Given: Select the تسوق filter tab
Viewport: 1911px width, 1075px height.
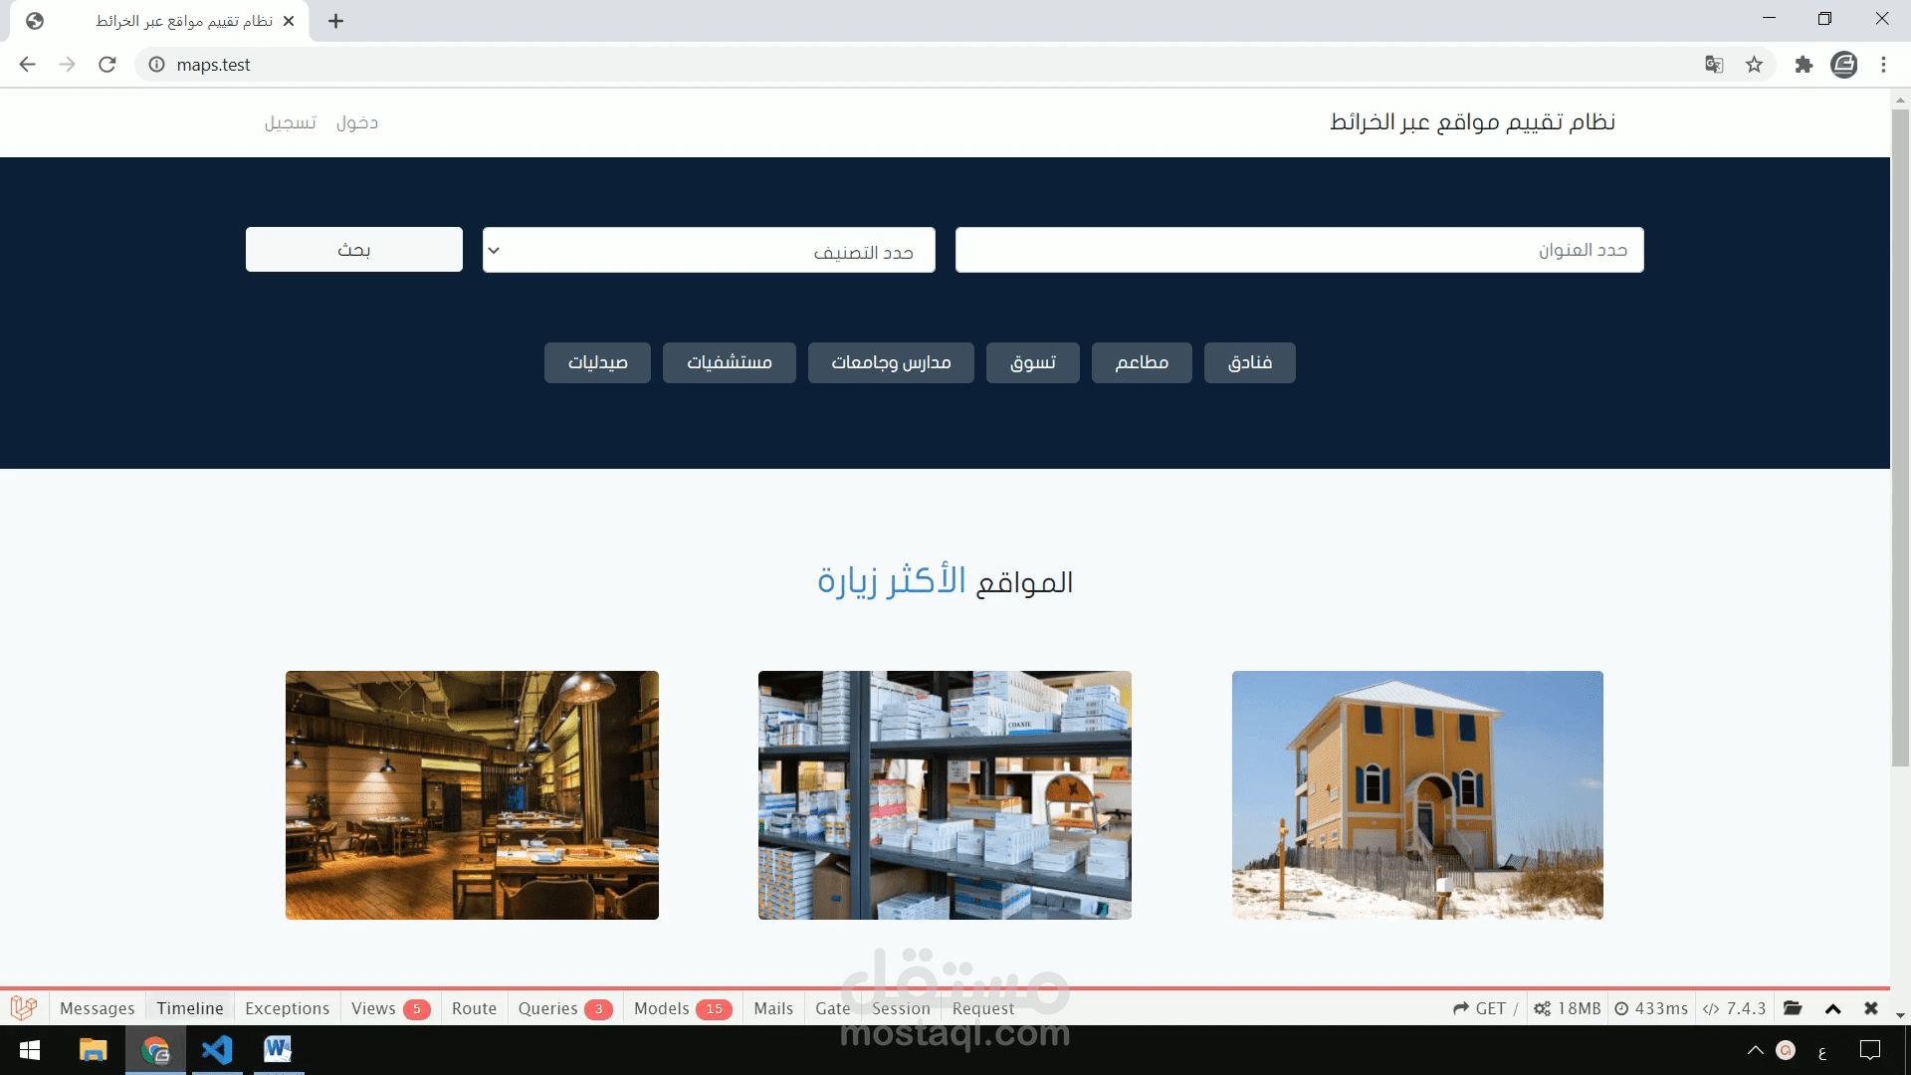Looking at the screenshot, I should point(1031,362).
